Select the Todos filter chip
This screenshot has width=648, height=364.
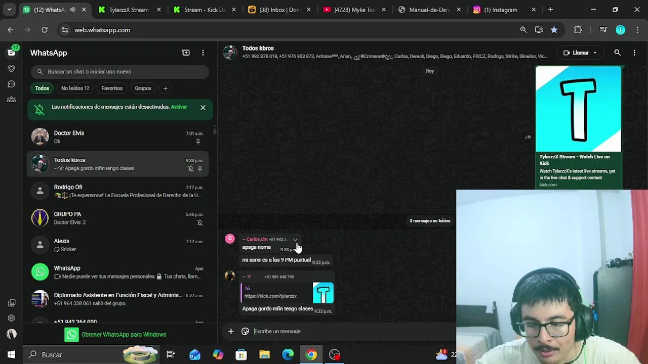42,88
